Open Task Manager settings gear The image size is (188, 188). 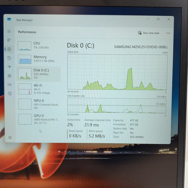10,137
